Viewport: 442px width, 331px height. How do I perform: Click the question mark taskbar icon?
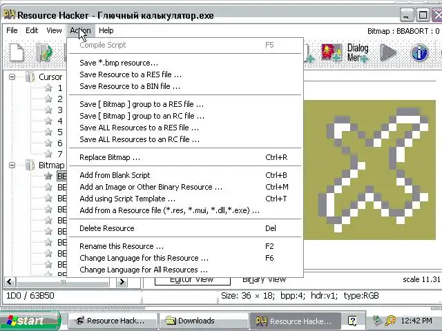pos(352,321)
